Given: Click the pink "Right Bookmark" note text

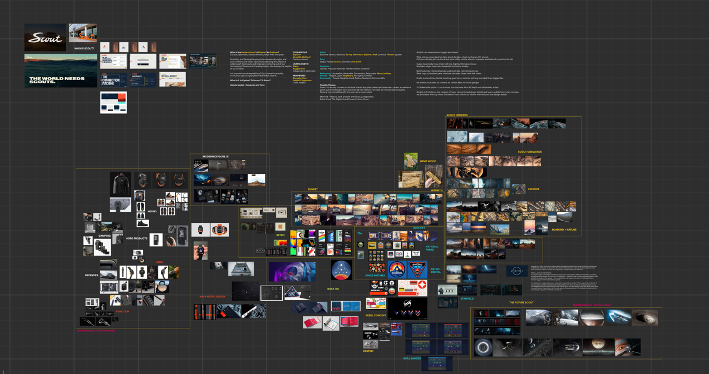Looking at the screenshot, I should click(592, 305).
